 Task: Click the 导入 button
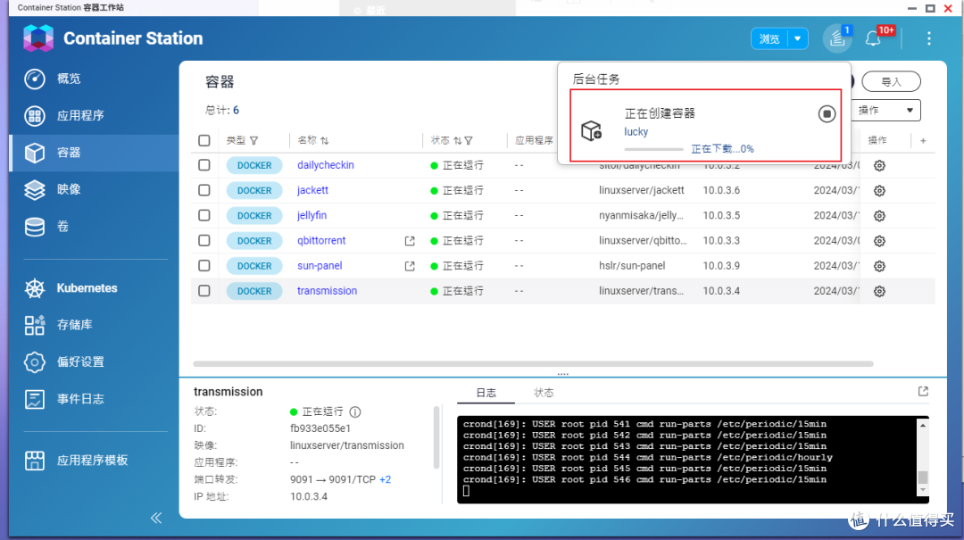point(891,81)
